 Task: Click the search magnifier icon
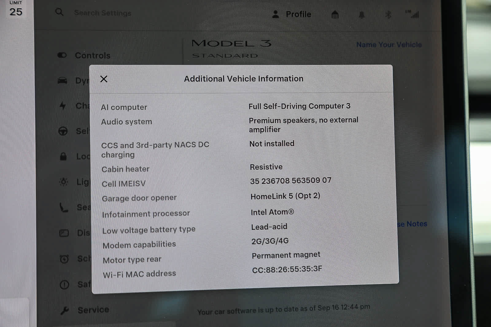[59, 12]
